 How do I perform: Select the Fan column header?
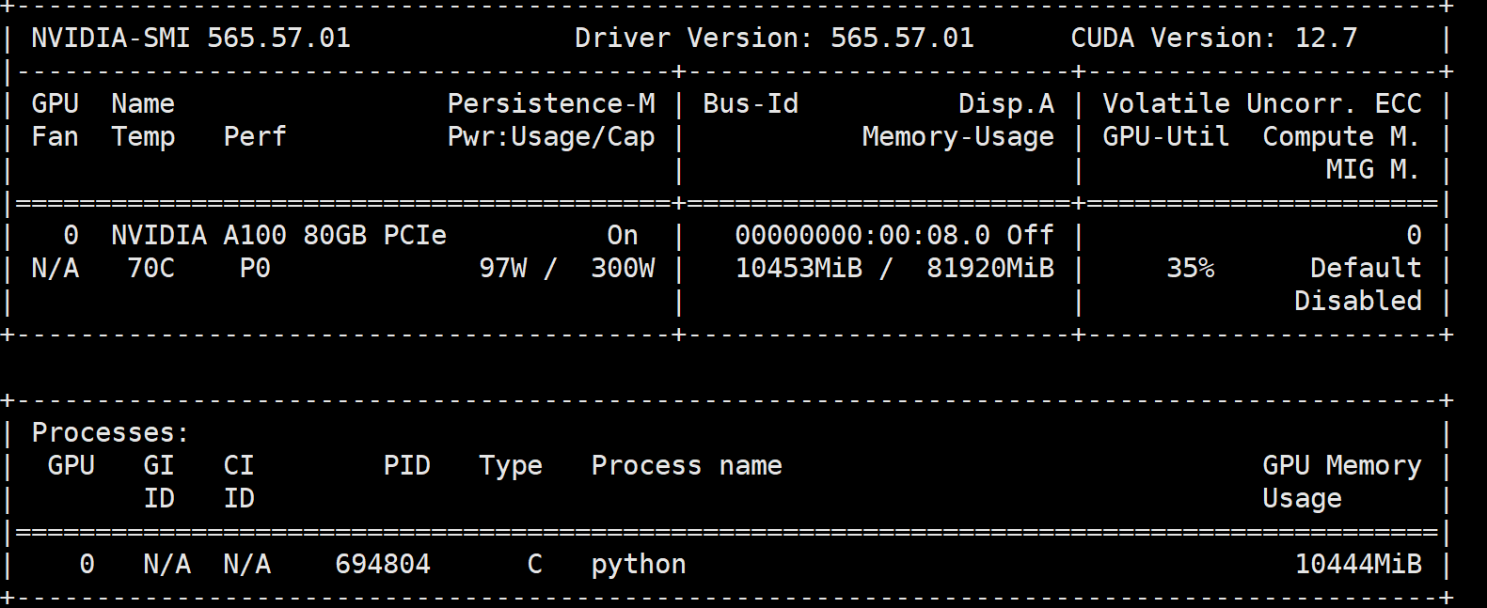pos(55,136)
